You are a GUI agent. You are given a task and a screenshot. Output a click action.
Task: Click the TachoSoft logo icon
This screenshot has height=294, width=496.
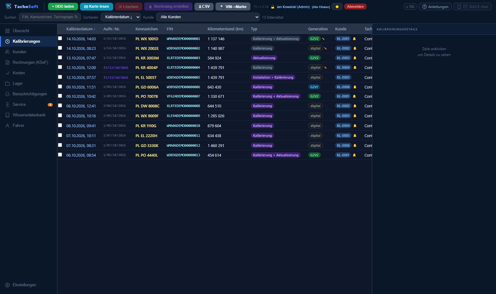(8, 6)
